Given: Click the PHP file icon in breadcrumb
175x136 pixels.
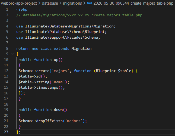Looking at the screenshot, I should point(89,3).
